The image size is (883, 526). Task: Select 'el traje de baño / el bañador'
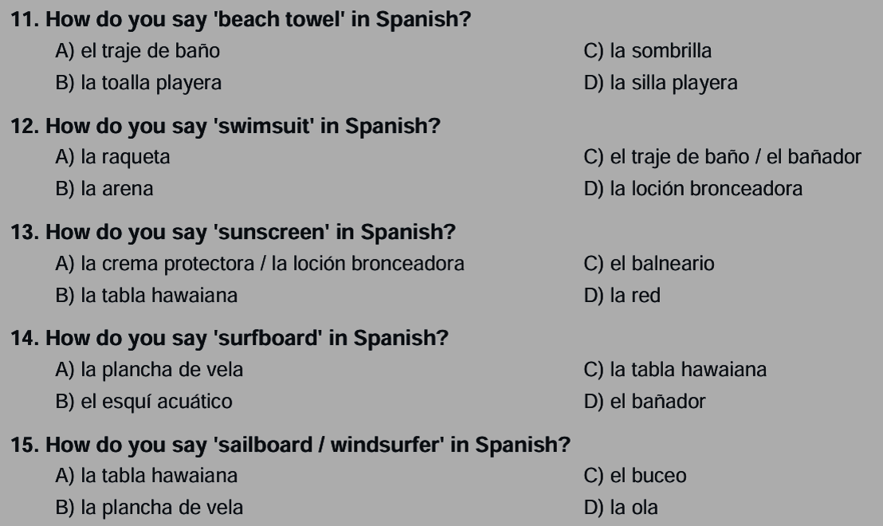pos(722,158)
